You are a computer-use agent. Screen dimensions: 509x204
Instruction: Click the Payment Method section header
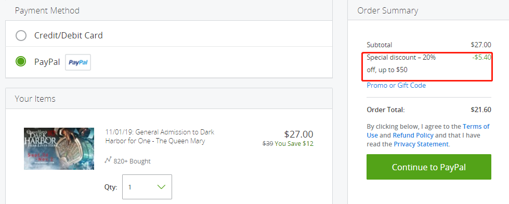[47, 10]
